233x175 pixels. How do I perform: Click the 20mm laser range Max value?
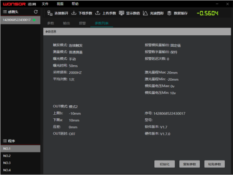[x=173, y=73]
